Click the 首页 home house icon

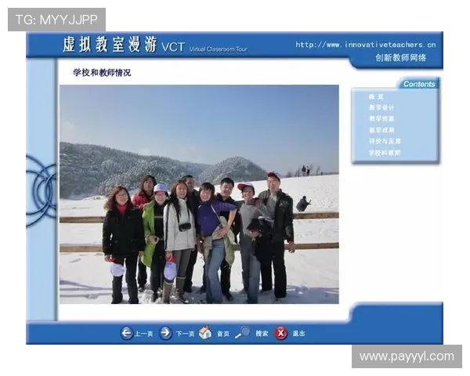pos(205,333)
